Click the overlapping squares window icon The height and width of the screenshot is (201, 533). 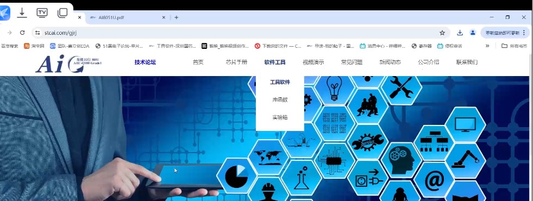click(x=62, y=13)
